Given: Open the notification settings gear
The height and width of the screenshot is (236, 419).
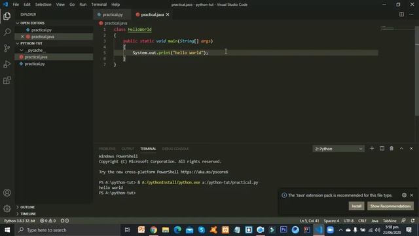Looking at the screenshot, I should coord(404,195).
